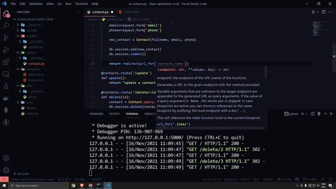Open run button dropdown arrow
The width and height of the screenshot is (336, 189).
click(x=318, y=12)
